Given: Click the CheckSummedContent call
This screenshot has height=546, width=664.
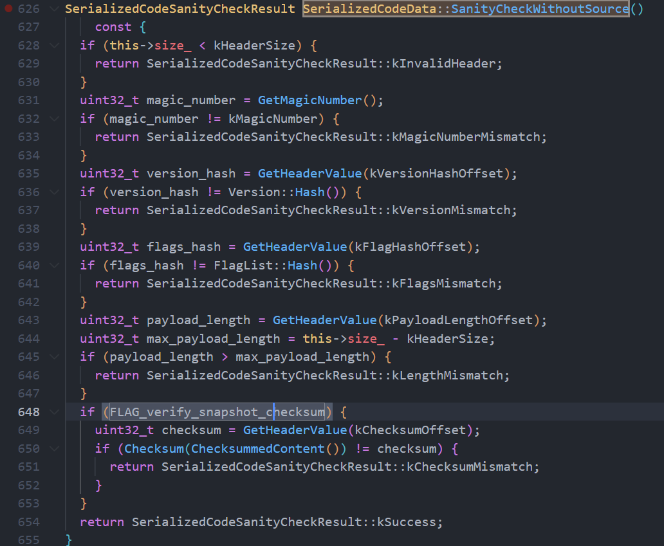Looking at the screenshot, I should click(x=257, y=449).
